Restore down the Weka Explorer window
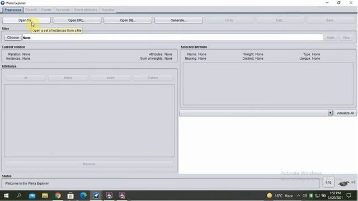Image resolution: width=358 pixels, height=201 pixels. tap(339, 3)
